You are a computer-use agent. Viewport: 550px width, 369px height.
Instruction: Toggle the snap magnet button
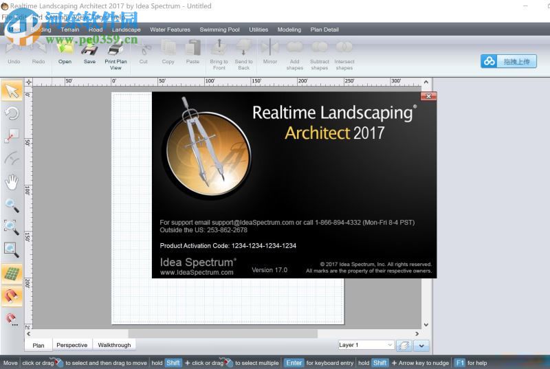12,296
